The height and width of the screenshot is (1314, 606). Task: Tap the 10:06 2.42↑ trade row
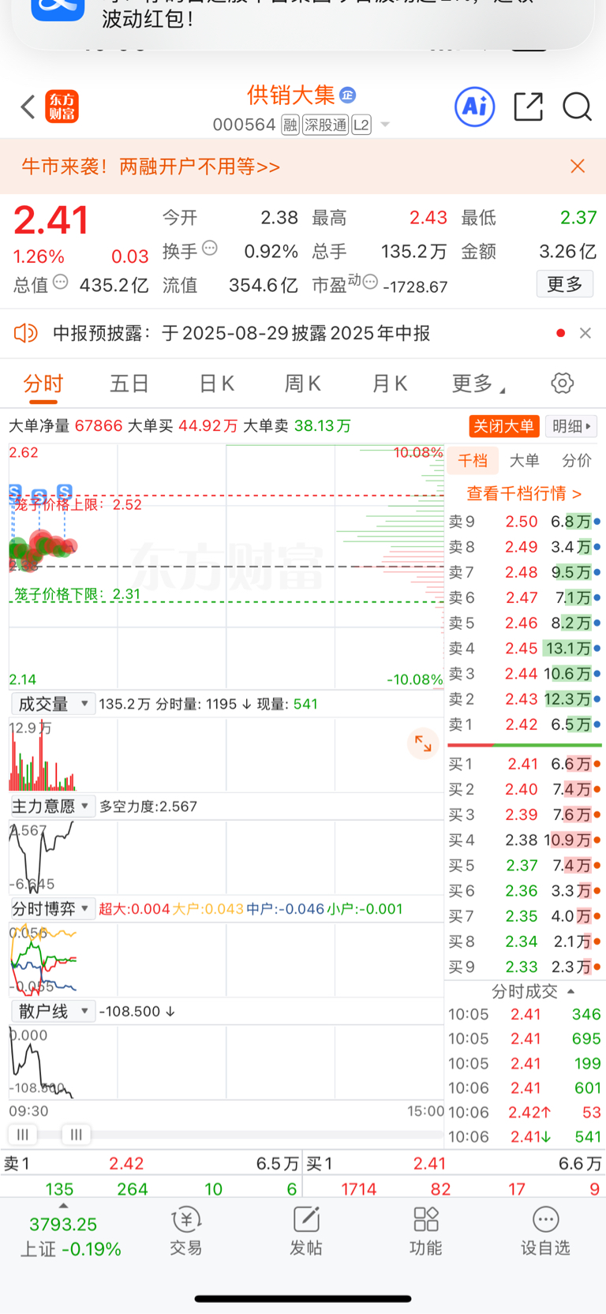click(x=524, y=1112)
